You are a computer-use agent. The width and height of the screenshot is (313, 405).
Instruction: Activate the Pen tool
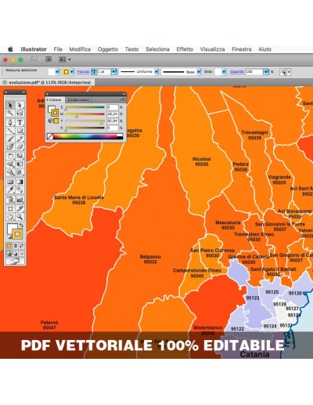coord(10,122)
